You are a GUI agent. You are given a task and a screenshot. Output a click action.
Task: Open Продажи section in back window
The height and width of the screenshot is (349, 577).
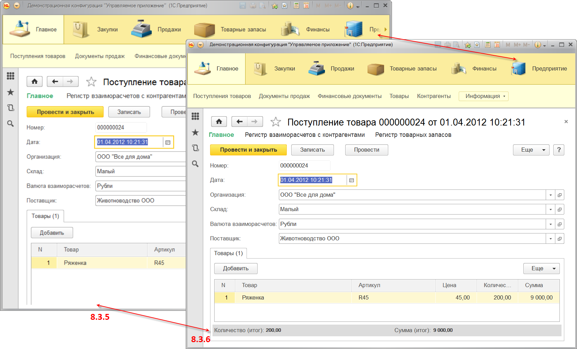point(156,30)
